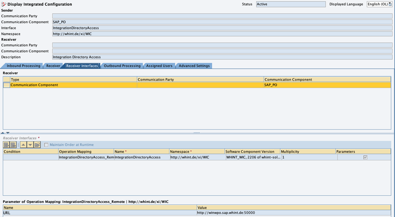The width and height of the screenshot is (395, 217).
Task: Click the Receiver Communication Component empty field
Action: click(x=222, y=51)
